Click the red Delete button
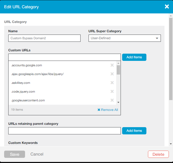Viewport: 173px width, 163px height. coord(158,154)
